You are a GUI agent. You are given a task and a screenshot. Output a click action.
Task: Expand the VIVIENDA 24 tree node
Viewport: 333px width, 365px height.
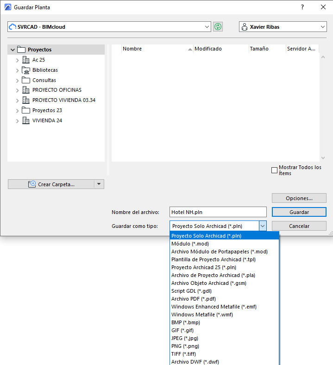pos(17,121)
